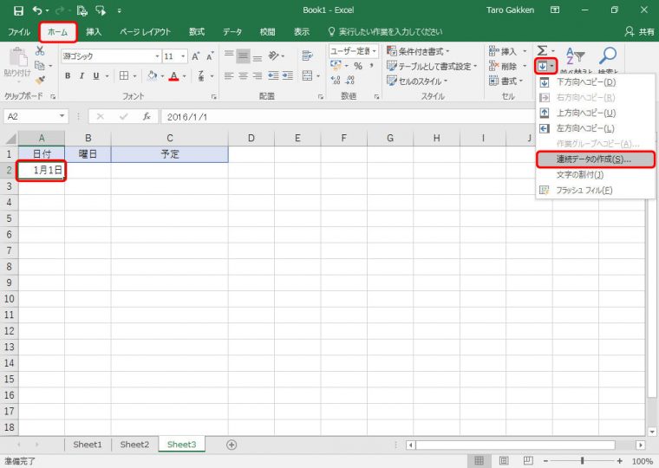Open the font name dropdown
Viewport: 659px width, 468px height.
pos(157,56)
